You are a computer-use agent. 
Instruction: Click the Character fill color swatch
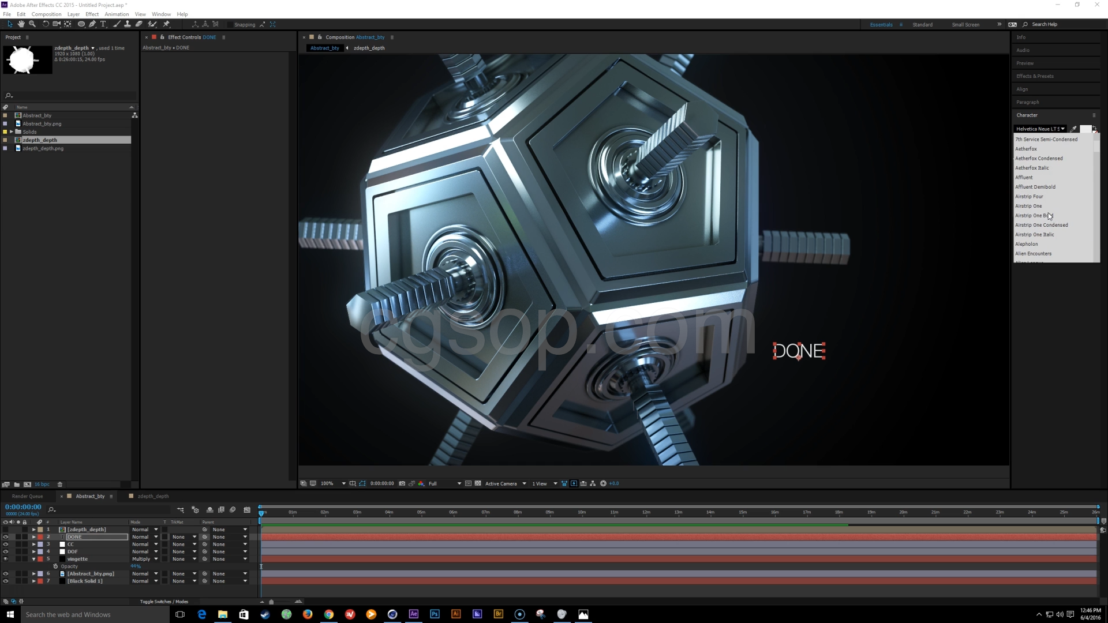1085,129
